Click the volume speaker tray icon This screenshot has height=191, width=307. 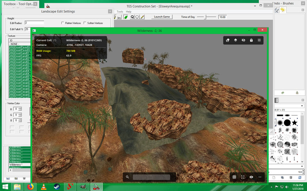[x=287, y=187]
